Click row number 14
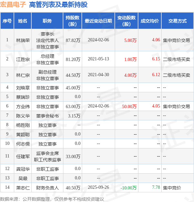 point(7,187)
